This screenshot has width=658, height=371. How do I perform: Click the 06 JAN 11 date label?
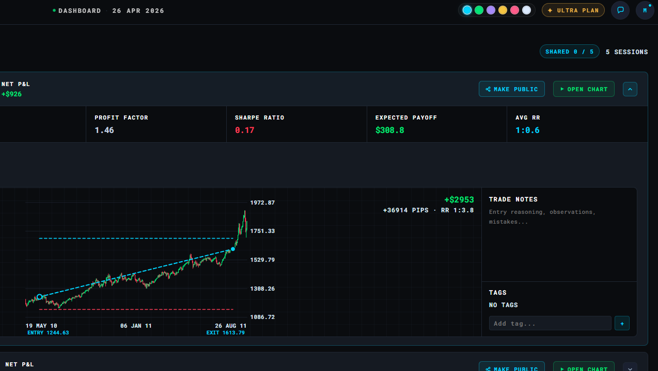pos(136,326)
